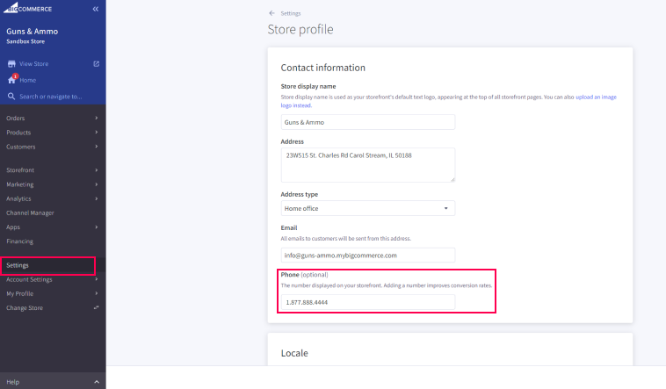Click the Email input field
Screen dimensions: 666x389
pyautogui.click(x=368, y=256)
